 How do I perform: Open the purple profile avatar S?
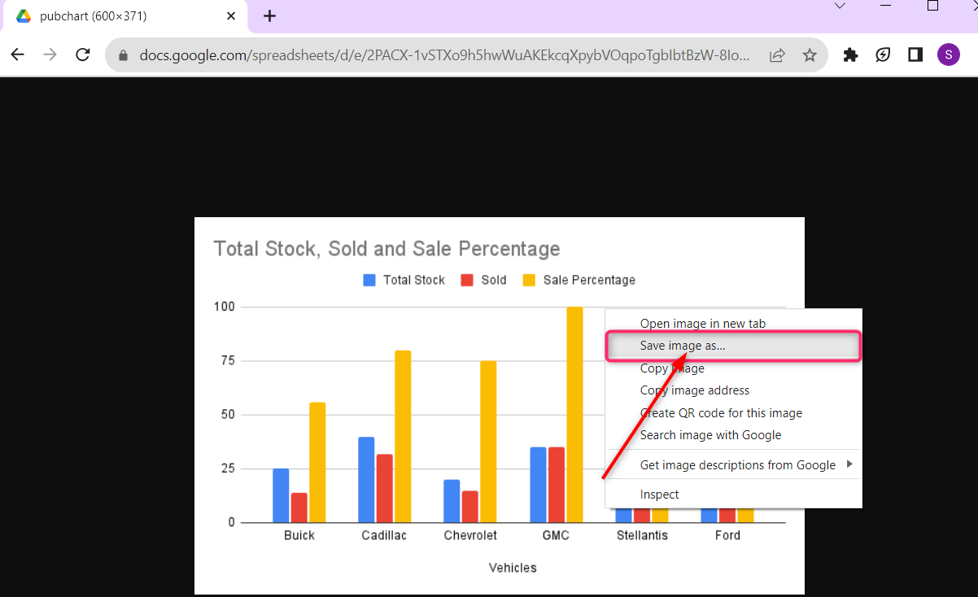coord(948,54)
